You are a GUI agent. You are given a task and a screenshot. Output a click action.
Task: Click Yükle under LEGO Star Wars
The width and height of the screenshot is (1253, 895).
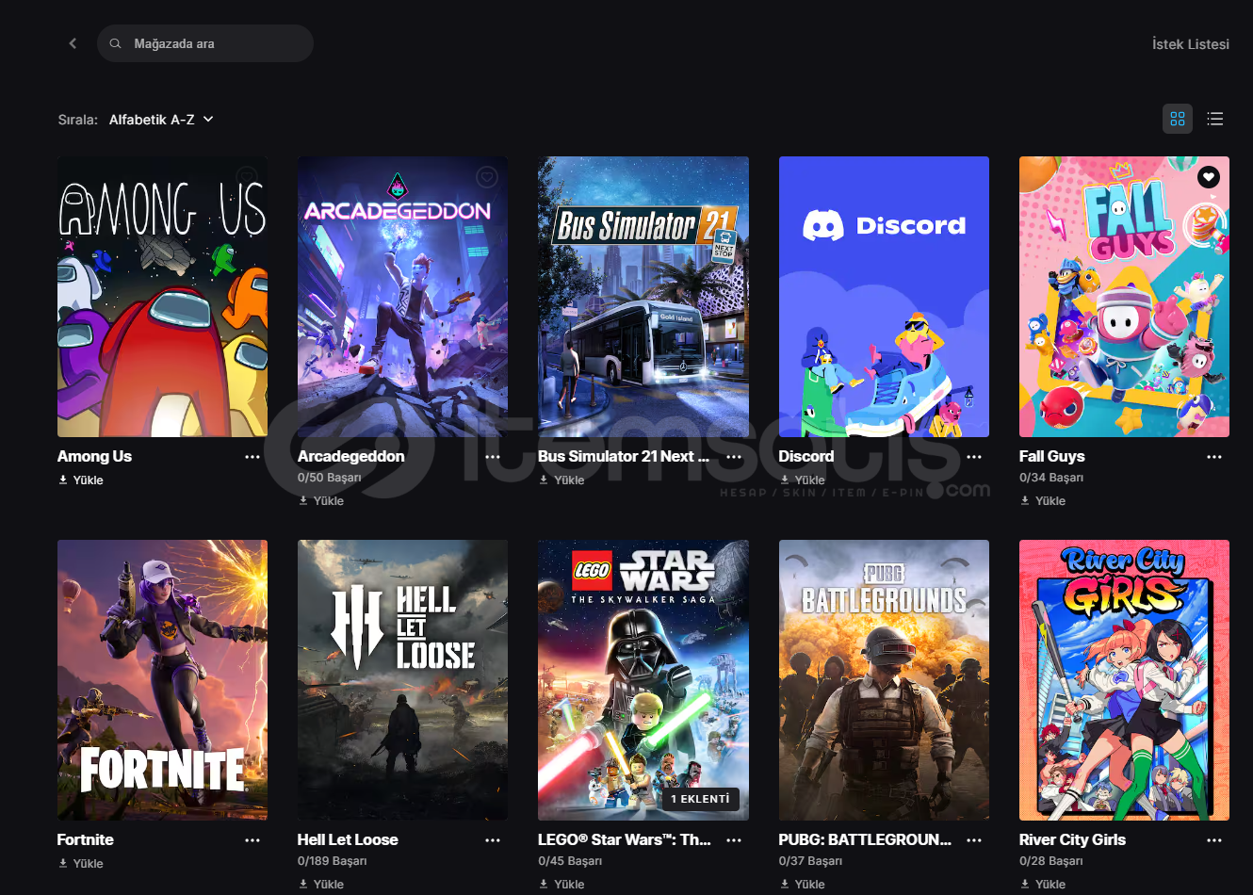point(561,885)
